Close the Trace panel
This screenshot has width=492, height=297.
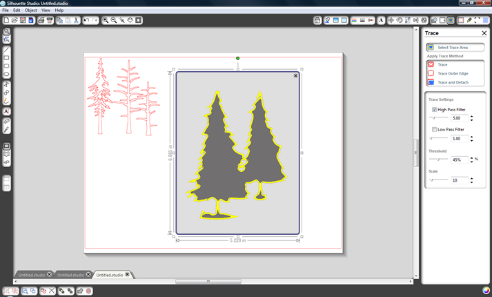484,33
